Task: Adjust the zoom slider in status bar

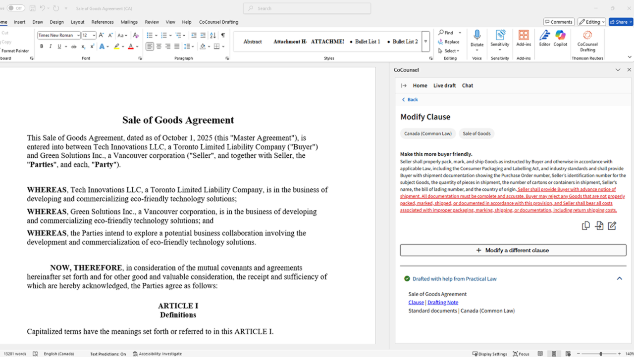Action: click(x=601, y=354)
